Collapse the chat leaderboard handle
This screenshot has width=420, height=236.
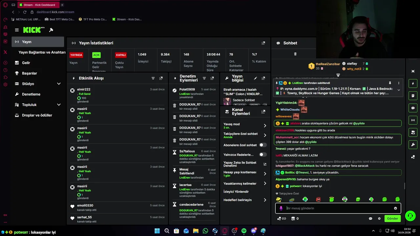(338, 75)
